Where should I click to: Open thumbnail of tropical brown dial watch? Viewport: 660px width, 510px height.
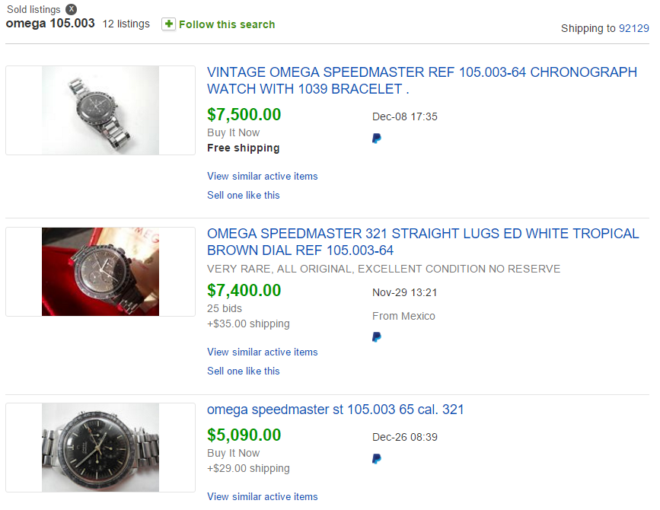pyautogui.click(x=100, y=272)
